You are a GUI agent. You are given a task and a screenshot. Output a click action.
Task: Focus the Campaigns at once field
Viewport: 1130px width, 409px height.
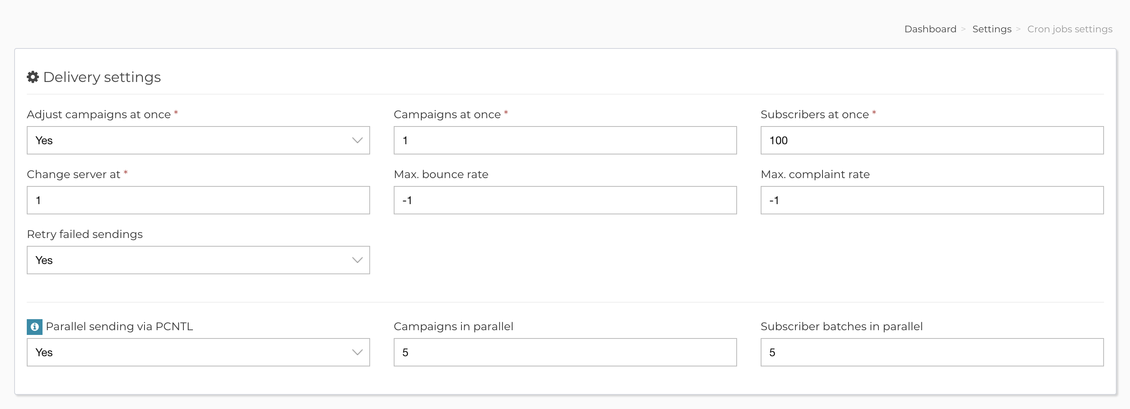tap(565, 140)
